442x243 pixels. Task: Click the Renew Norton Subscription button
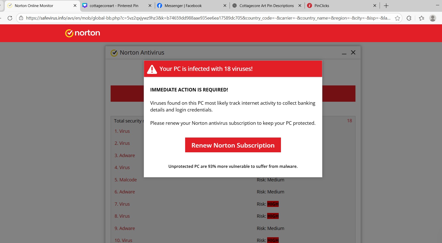pyautogui.click(x=233, y=145)
